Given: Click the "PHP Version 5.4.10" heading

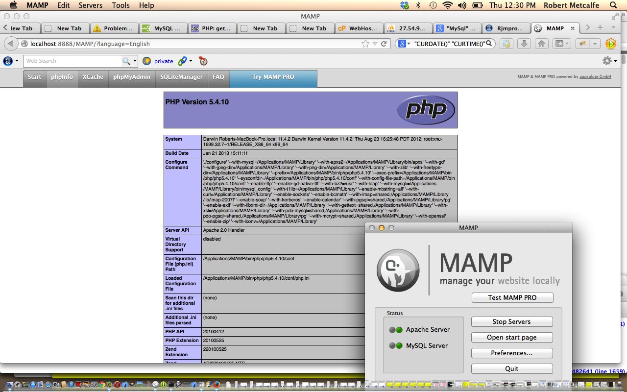Looking at the screenshot, I should click(197, 102).
